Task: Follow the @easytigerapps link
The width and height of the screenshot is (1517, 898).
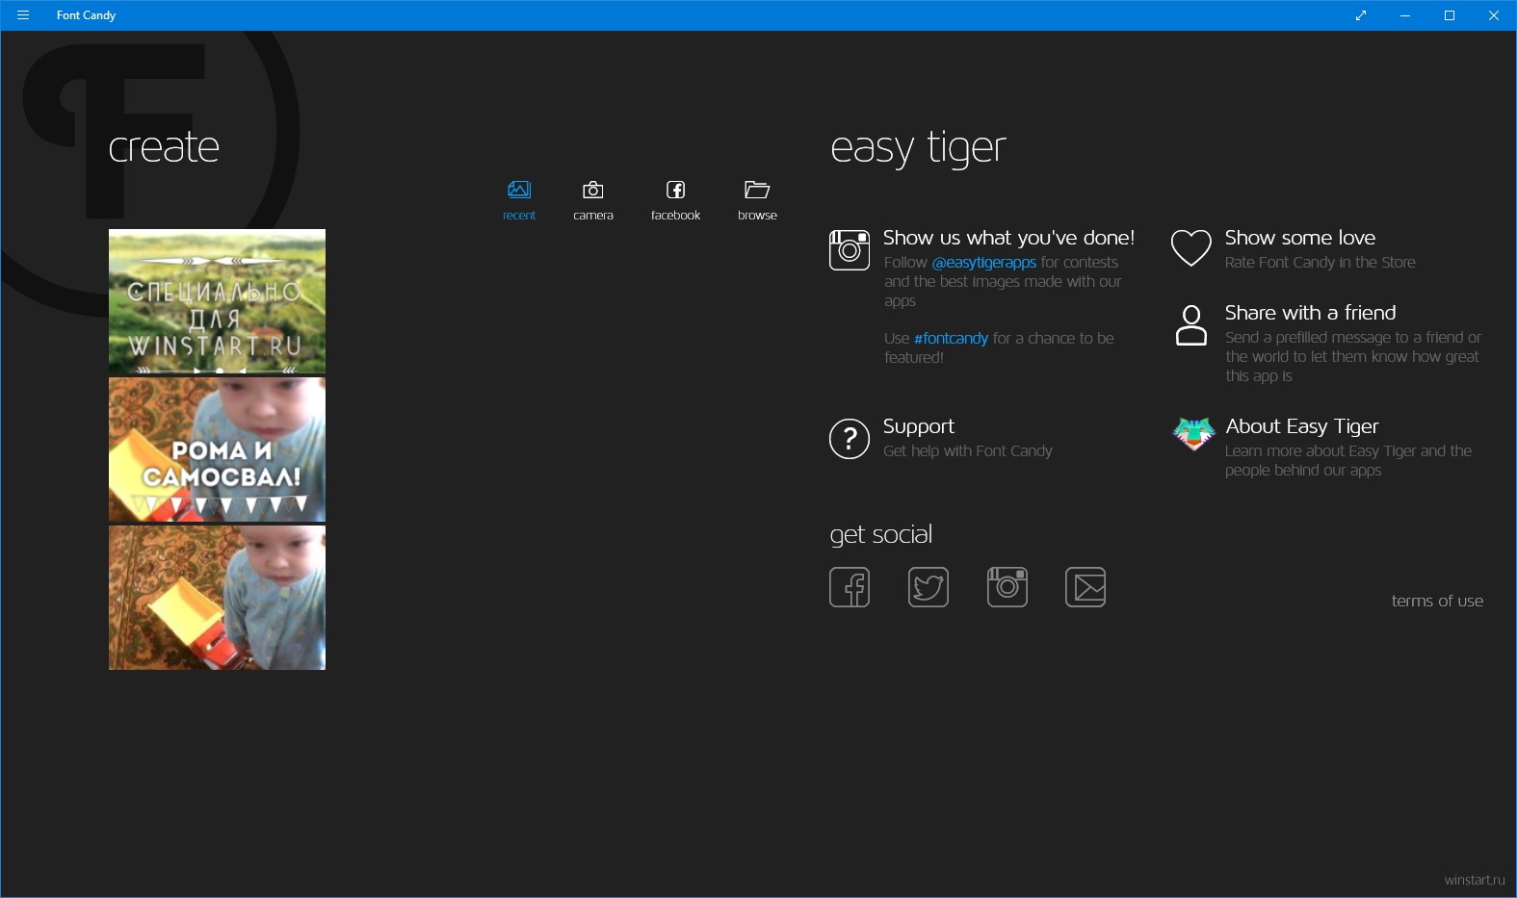Action: [984, 262]
